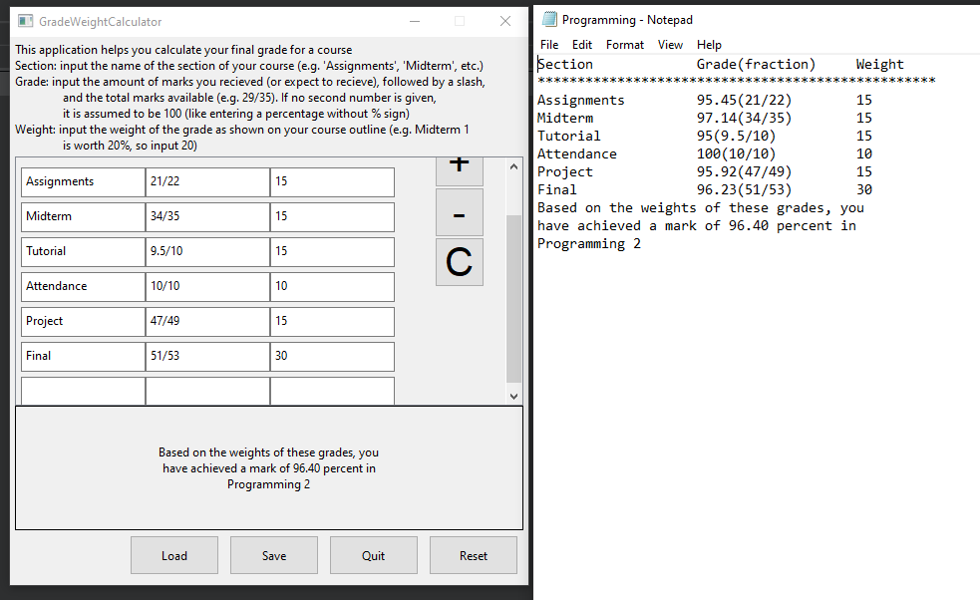The image size is (980, 600).
Task: Open the Edit menu in Notepad
Action: [584, 44]
